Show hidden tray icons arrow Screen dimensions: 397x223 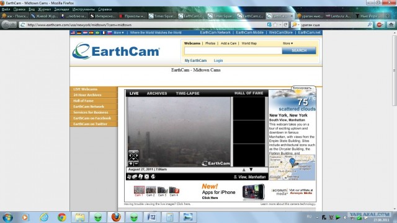coord(317,217)
